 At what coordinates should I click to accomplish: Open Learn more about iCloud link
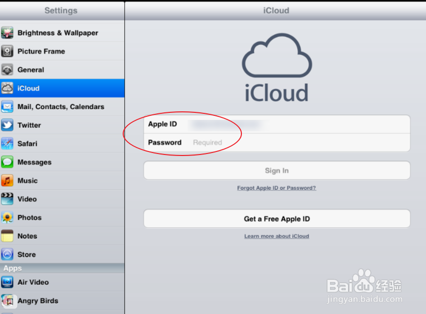coord(277,236)
